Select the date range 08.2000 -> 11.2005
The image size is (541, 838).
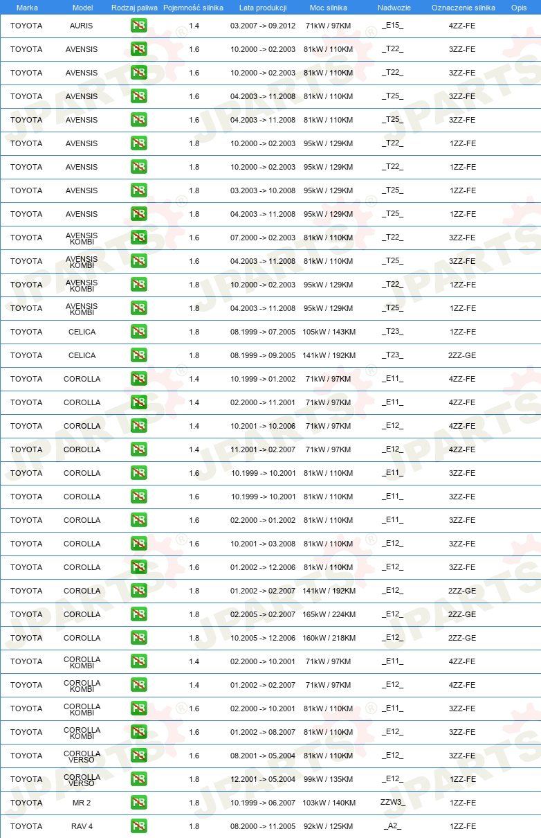[x=263, y=826]
